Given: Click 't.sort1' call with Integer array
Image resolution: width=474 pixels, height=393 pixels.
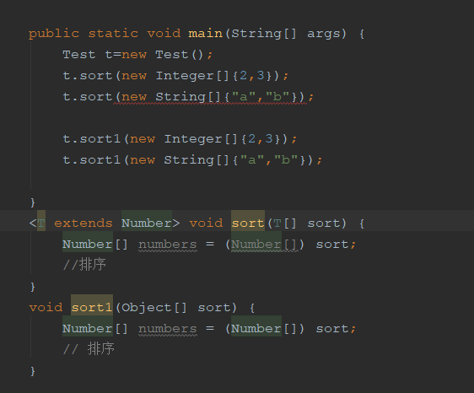Looking at the screenshot, I should [x=92, y=139].
